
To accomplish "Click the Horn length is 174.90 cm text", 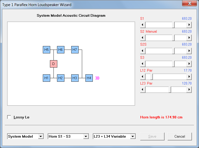I will [161, 117].
